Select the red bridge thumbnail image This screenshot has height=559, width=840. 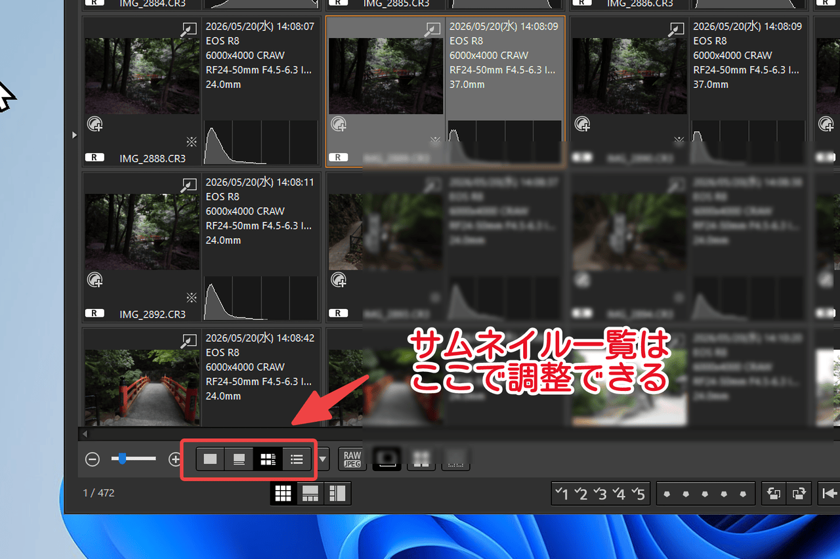click(x=142, y=387)
